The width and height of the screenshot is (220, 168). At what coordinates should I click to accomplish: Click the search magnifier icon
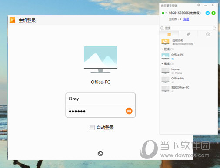point(162,28)
